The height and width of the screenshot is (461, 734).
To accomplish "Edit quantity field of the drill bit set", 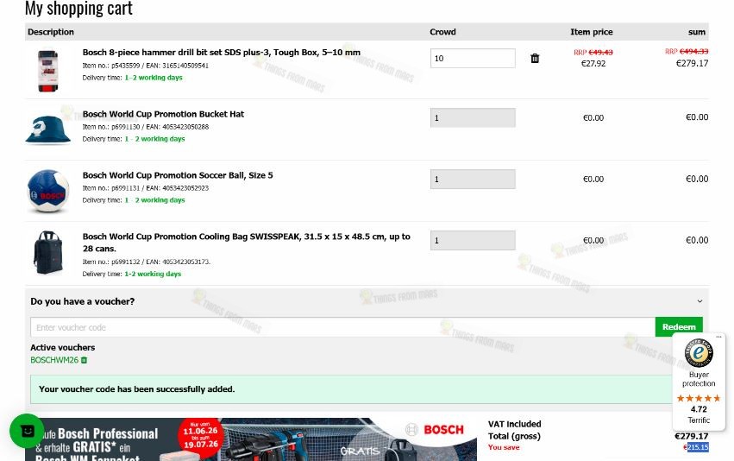I will click(x=473, y=58).
